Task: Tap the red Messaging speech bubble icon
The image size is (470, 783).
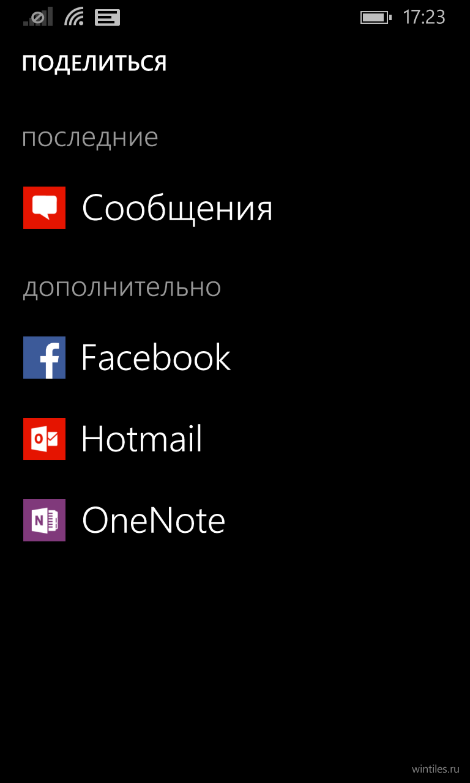Action: tap(44, 208)
